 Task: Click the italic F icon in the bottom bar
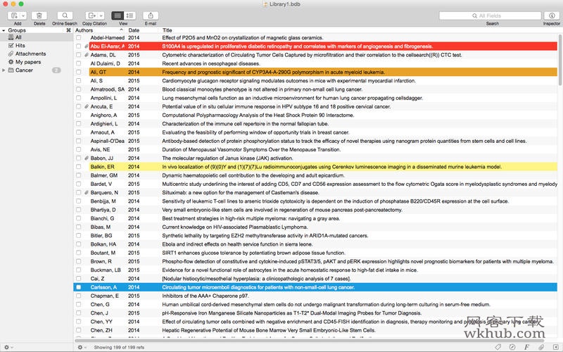tap(526, 347)
